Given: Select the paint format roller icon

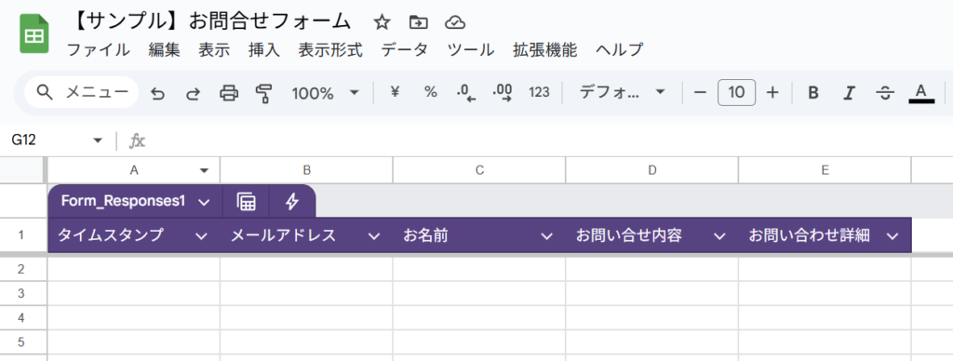Looking at the screenshot, I should pos(263,93).
